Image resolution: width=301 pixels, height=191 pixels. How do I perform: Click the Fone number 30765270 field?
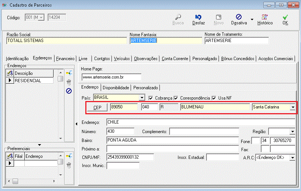283,140
